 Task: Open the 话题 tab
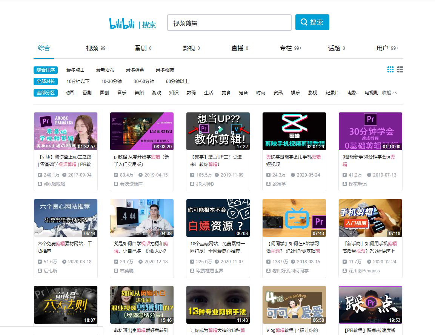click(x=337, y=48)
